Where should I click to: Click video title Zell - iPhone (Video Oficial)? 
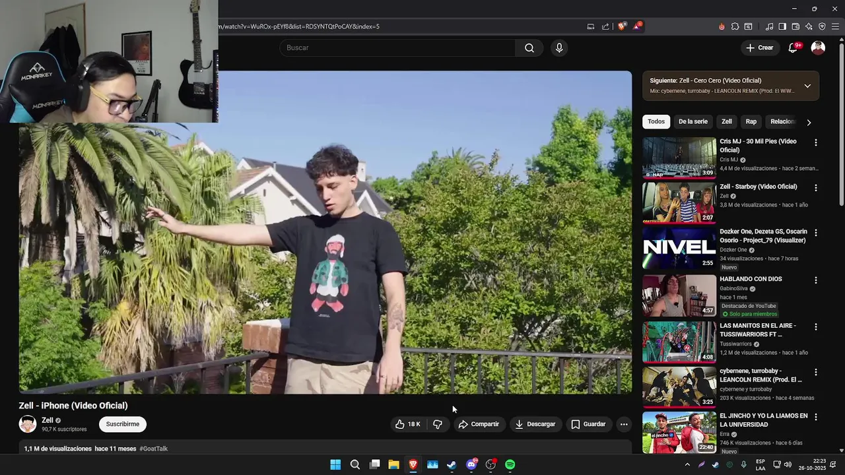(x=73, y=406)
